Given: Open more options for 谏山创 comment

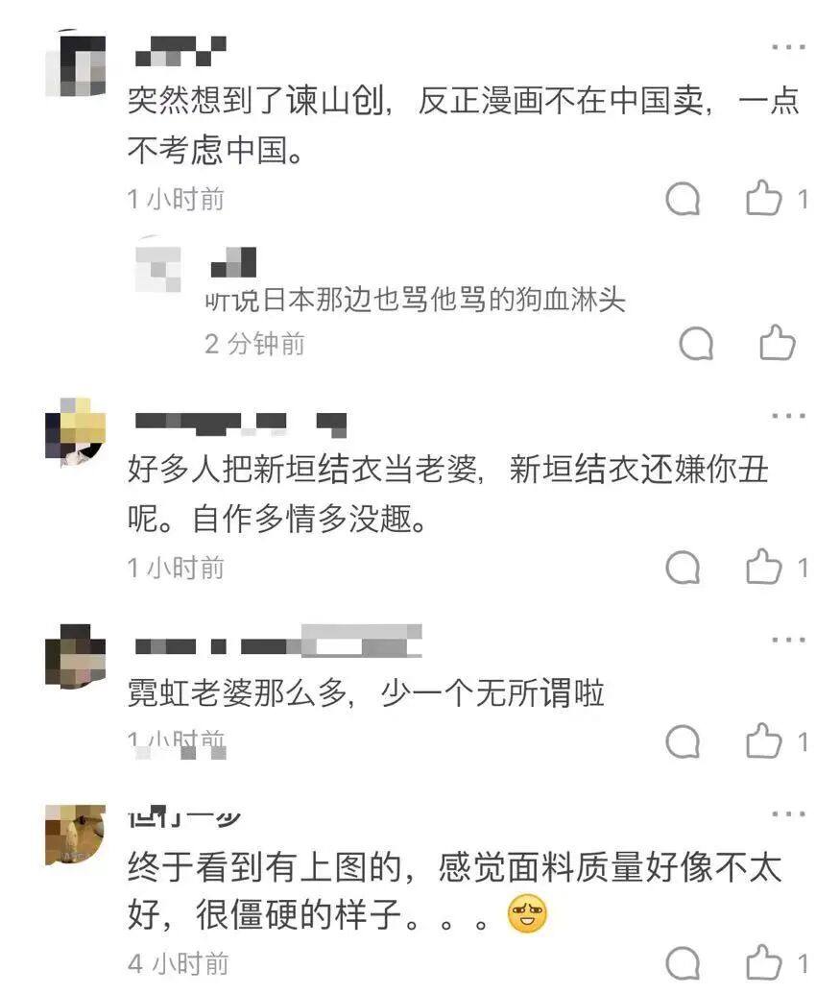Looking at the screenshot, I should (788, 47).
